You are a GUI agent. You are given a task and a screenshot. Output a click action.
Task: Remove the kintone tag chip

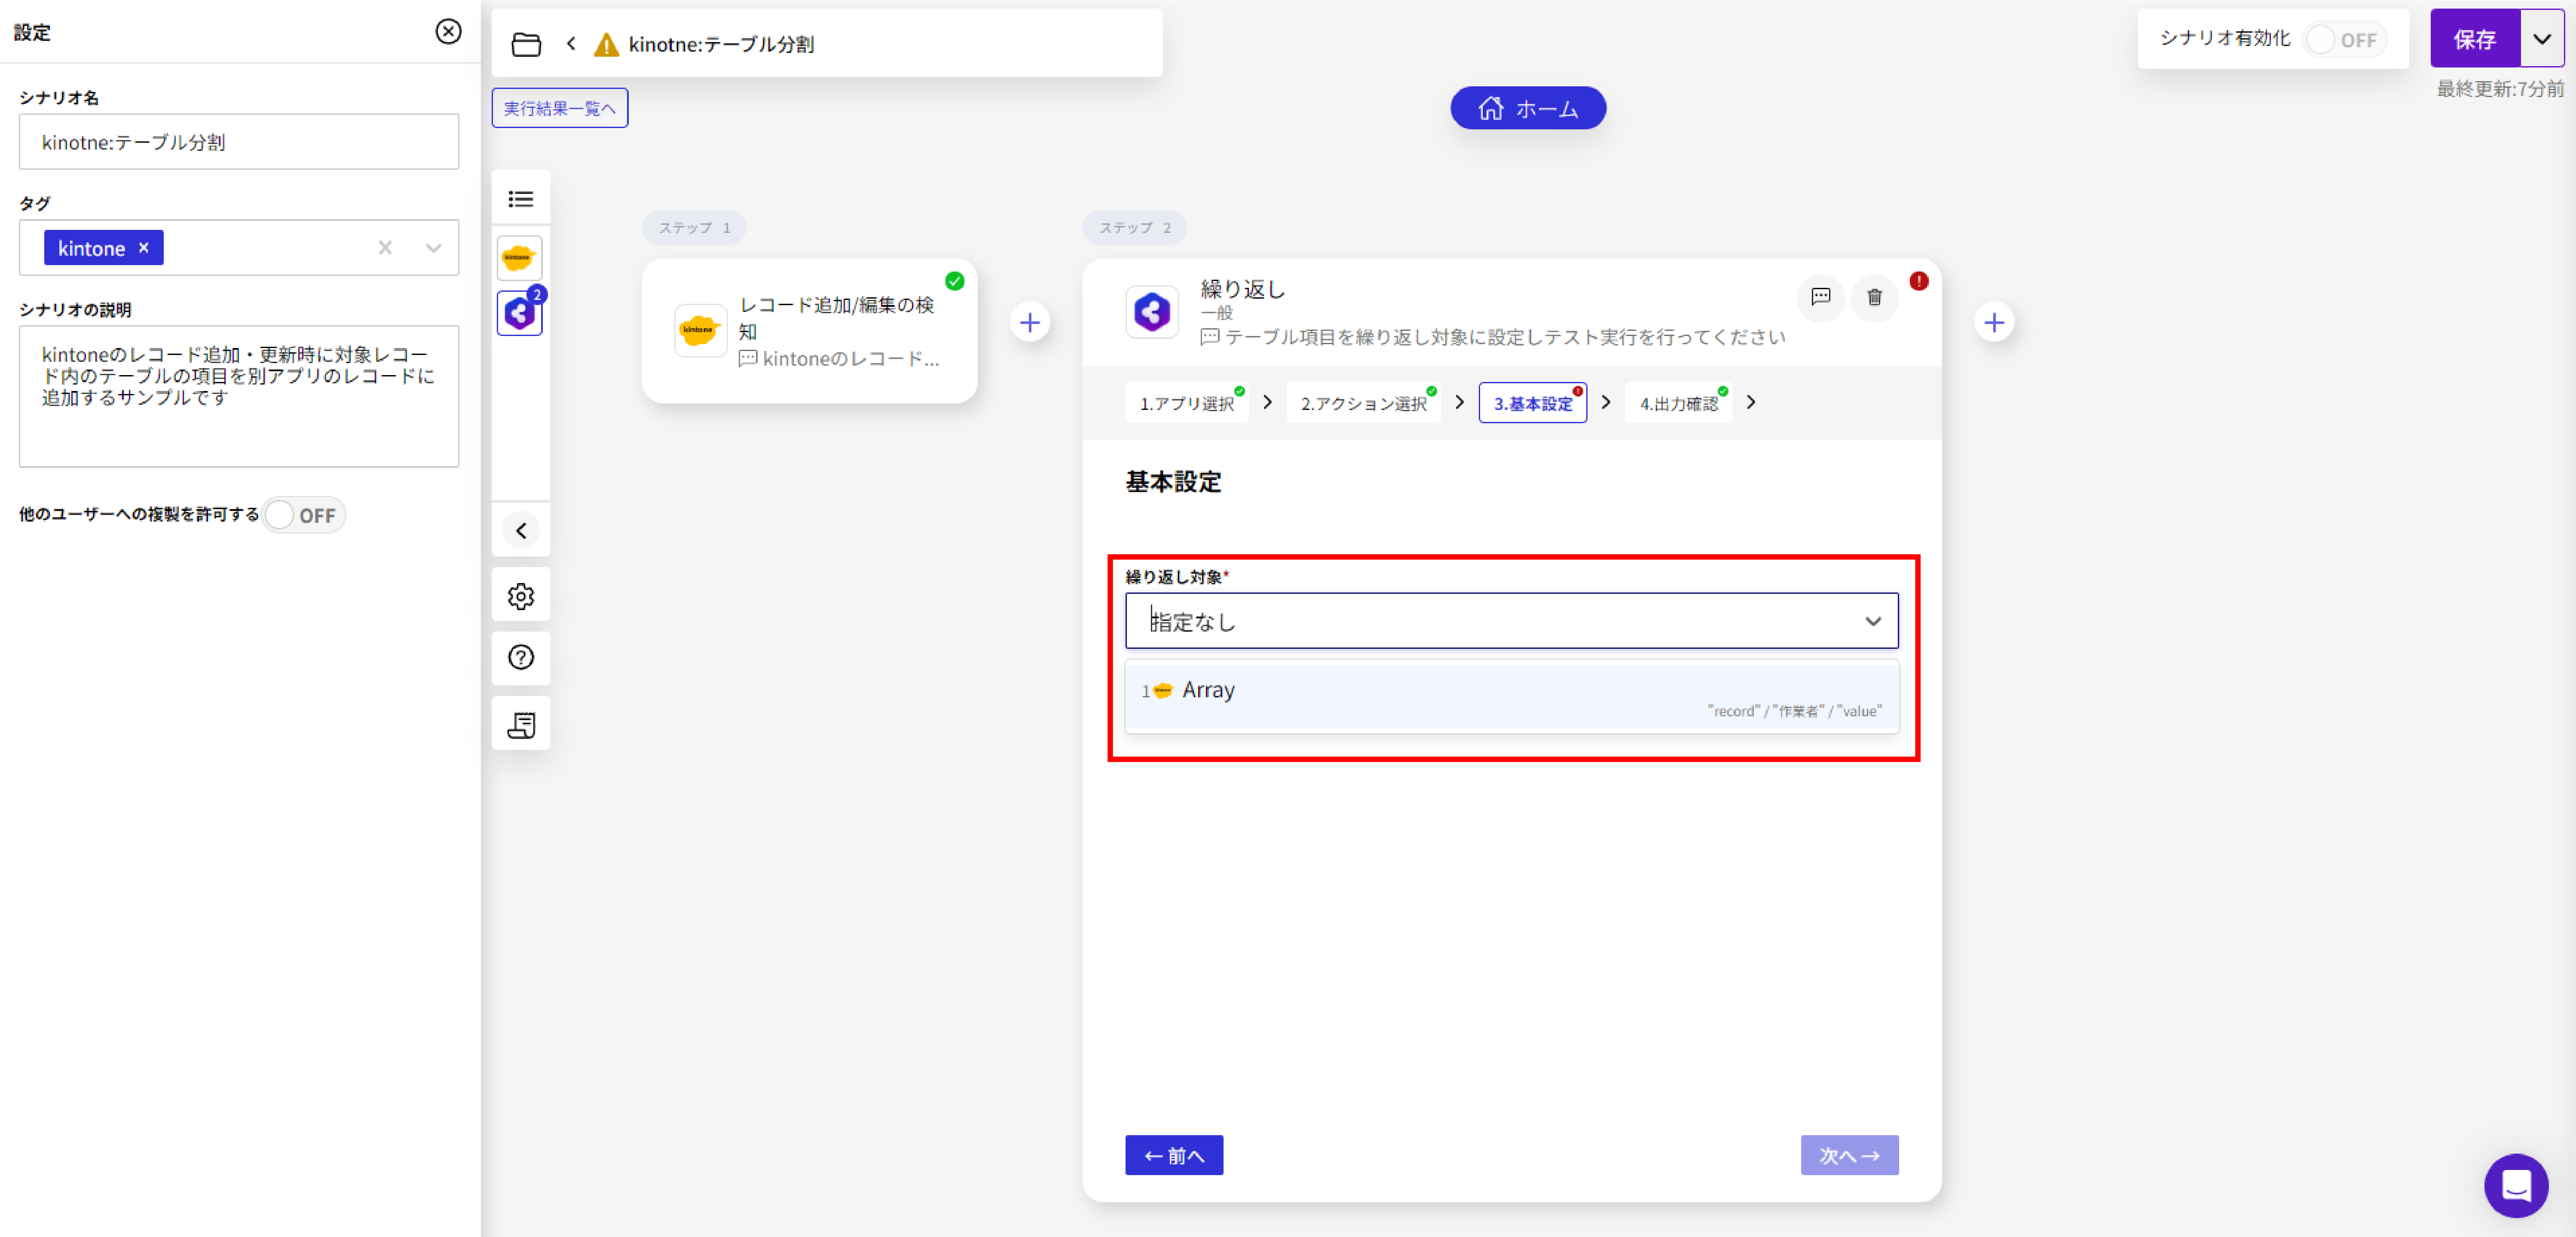(144, 247)
